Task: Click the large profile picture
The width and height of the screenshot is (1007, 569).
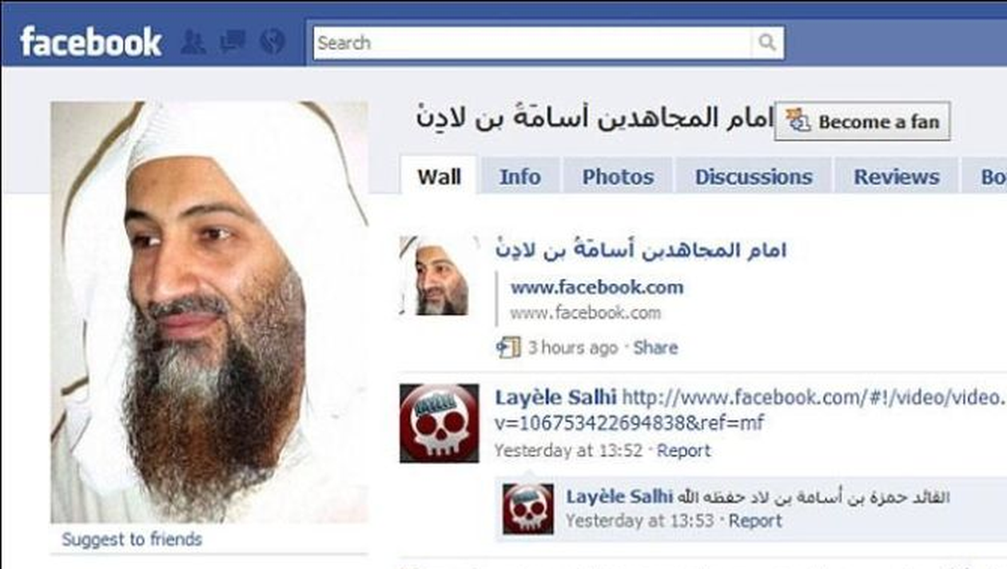Action: coord(209,312)
